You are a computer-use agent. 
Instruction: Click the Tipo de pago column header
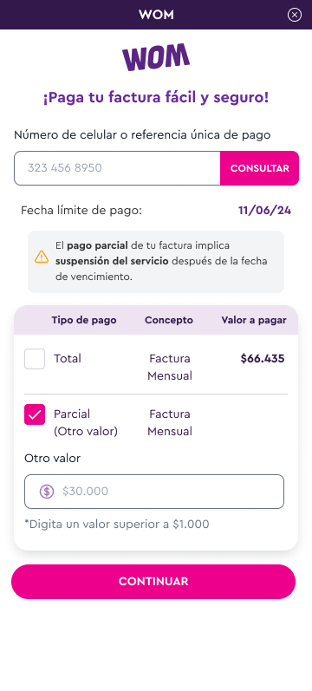coord(84,320)
